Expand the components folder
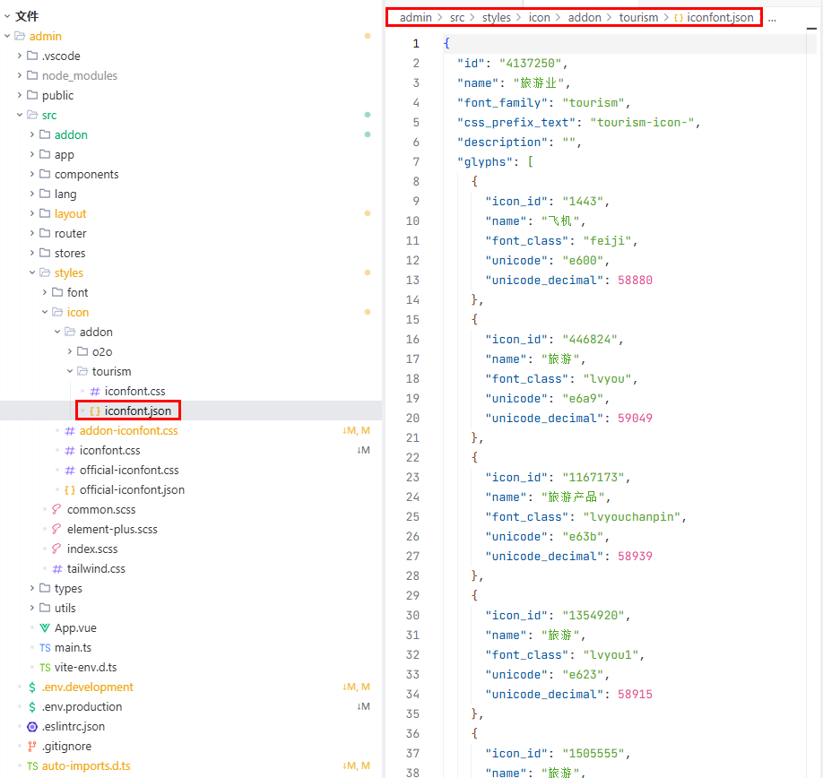 tap(32, 174)
